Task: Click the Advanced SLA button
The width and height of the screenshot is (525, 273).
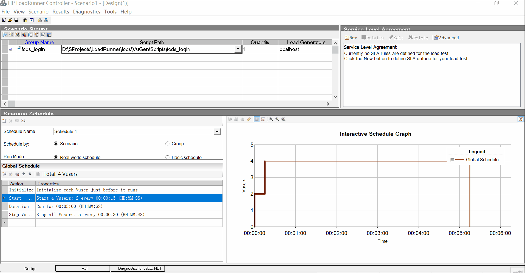Action: [447, 38]
